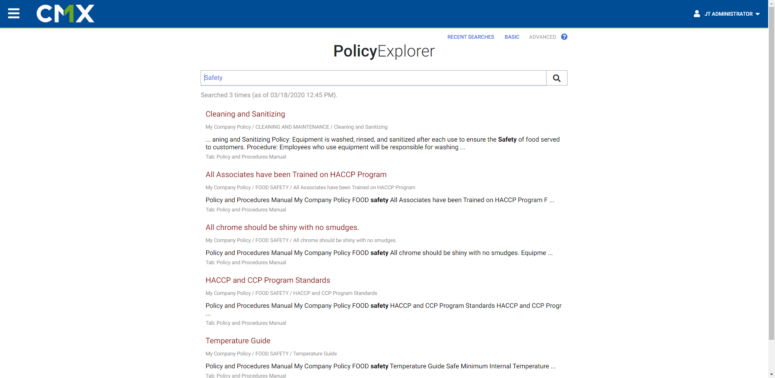Switch to Advanced search mode
775x378 pixels.
542,37
